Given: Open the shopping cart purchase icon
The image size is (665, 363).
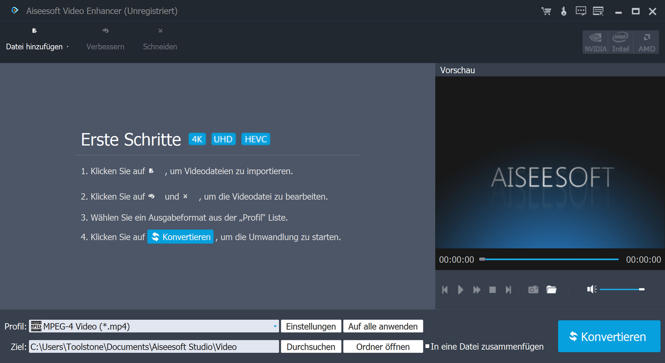Looking at the screenshot, I should pos(546,11).
